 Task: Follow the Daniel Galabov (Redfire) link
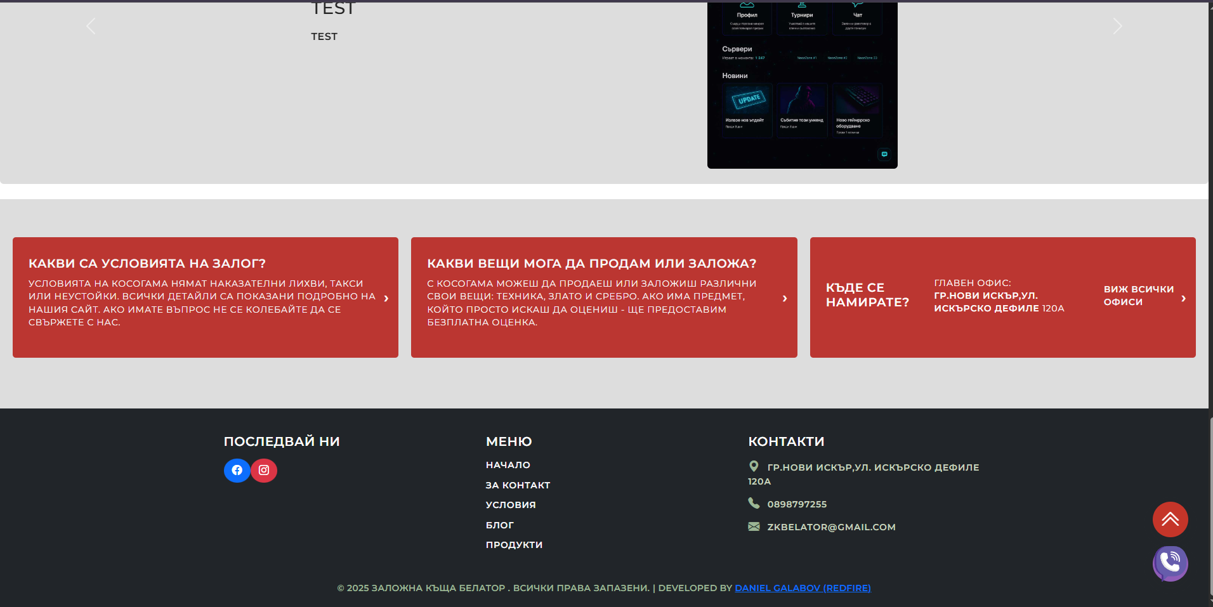coord(803,588)
